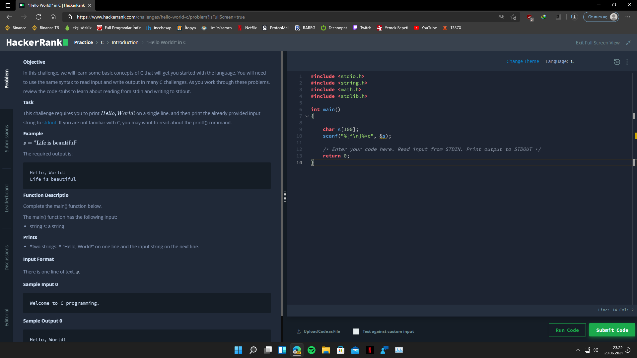The height and width of the screenshot is (358, 637).
Task: Click the HackerRank logo
Action: coord(37,42)
